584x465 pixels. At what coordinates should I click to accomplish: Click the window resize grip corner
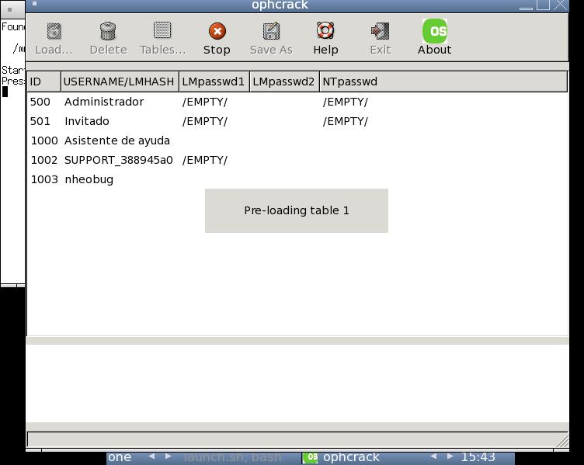pyautogui.click(x=561, y=441)
